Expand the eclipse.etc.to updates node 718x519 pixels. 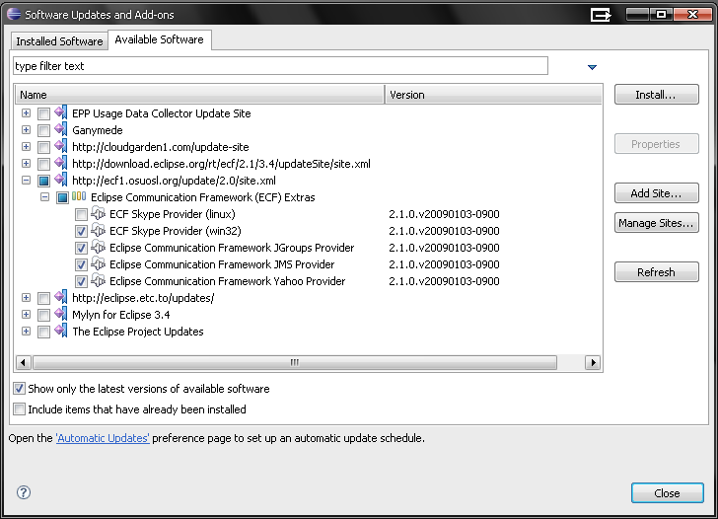(x=26, y=297)
